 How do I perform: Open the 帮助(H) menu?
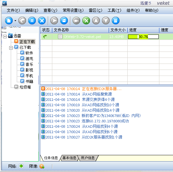click(152, 10)
